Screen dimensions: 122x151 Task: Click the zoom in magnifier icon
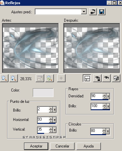[x=14, y=78]
